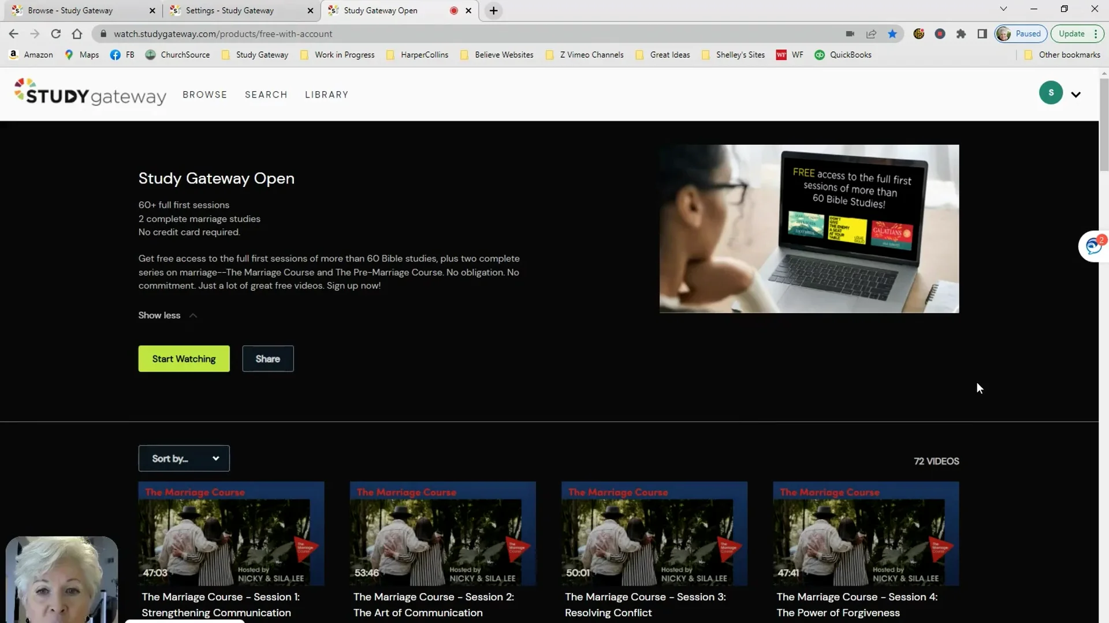Expand the account menu chevron
This screenshot has width=1109, height=623.
(x=1075, y=95)
